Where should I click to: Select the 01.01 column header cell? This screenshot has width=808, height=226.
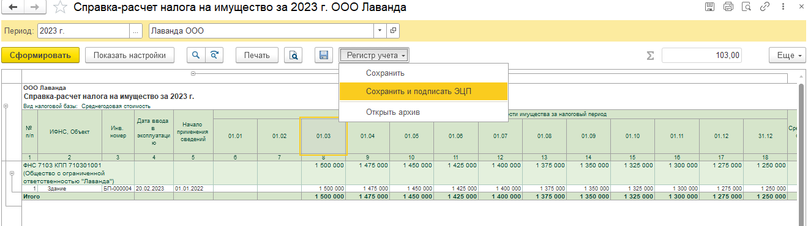(235, 136)
